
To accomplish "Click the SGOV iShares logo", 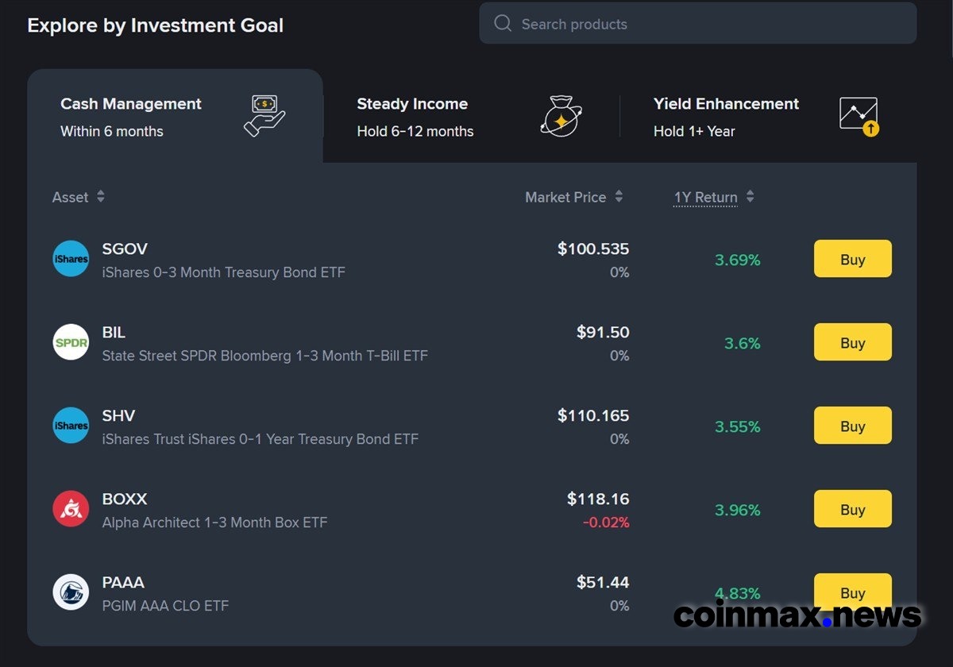I will [71, 259].
